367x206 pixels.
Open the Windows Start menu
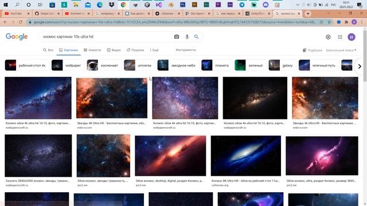click(x=5, y=5)
